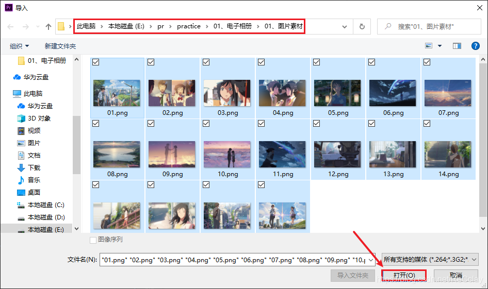Image resolution: width=488 pixels, height=289 pixels.
Task: Uncheck the 07.png checkbox
Action: pos(427,62)
